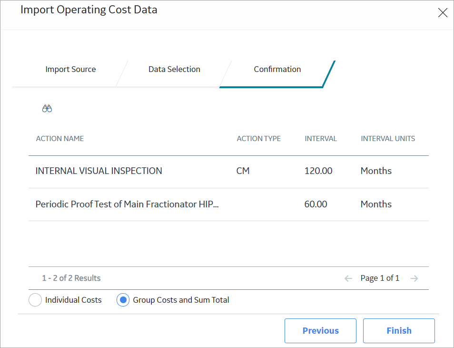Switch to the Import Source step
The height and width of the screenshot is (348, 454).
[70, 69]
